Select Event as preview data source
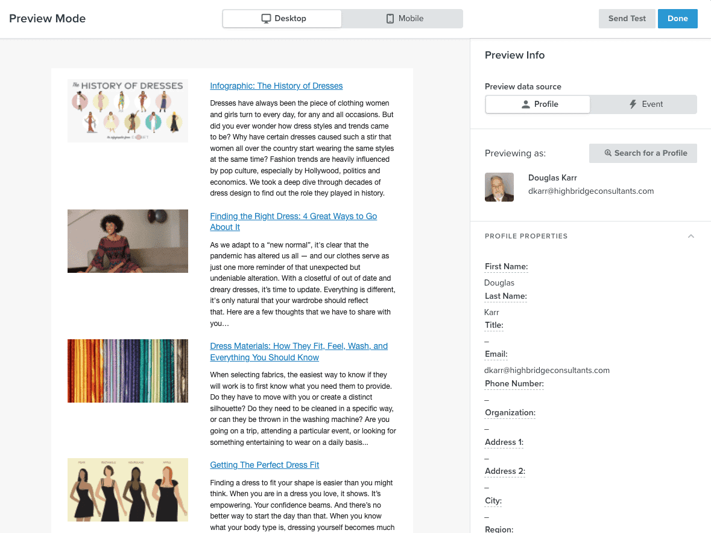 click(x=644, y=104)
